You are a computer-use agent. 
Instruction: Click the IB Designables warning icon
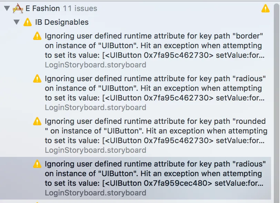click(x=28, y=23)
